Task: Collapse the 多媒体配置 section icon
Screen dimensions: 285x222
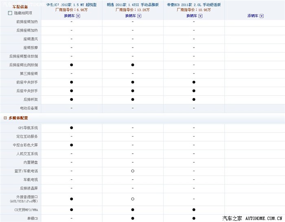Action: [x=5, y=118]
